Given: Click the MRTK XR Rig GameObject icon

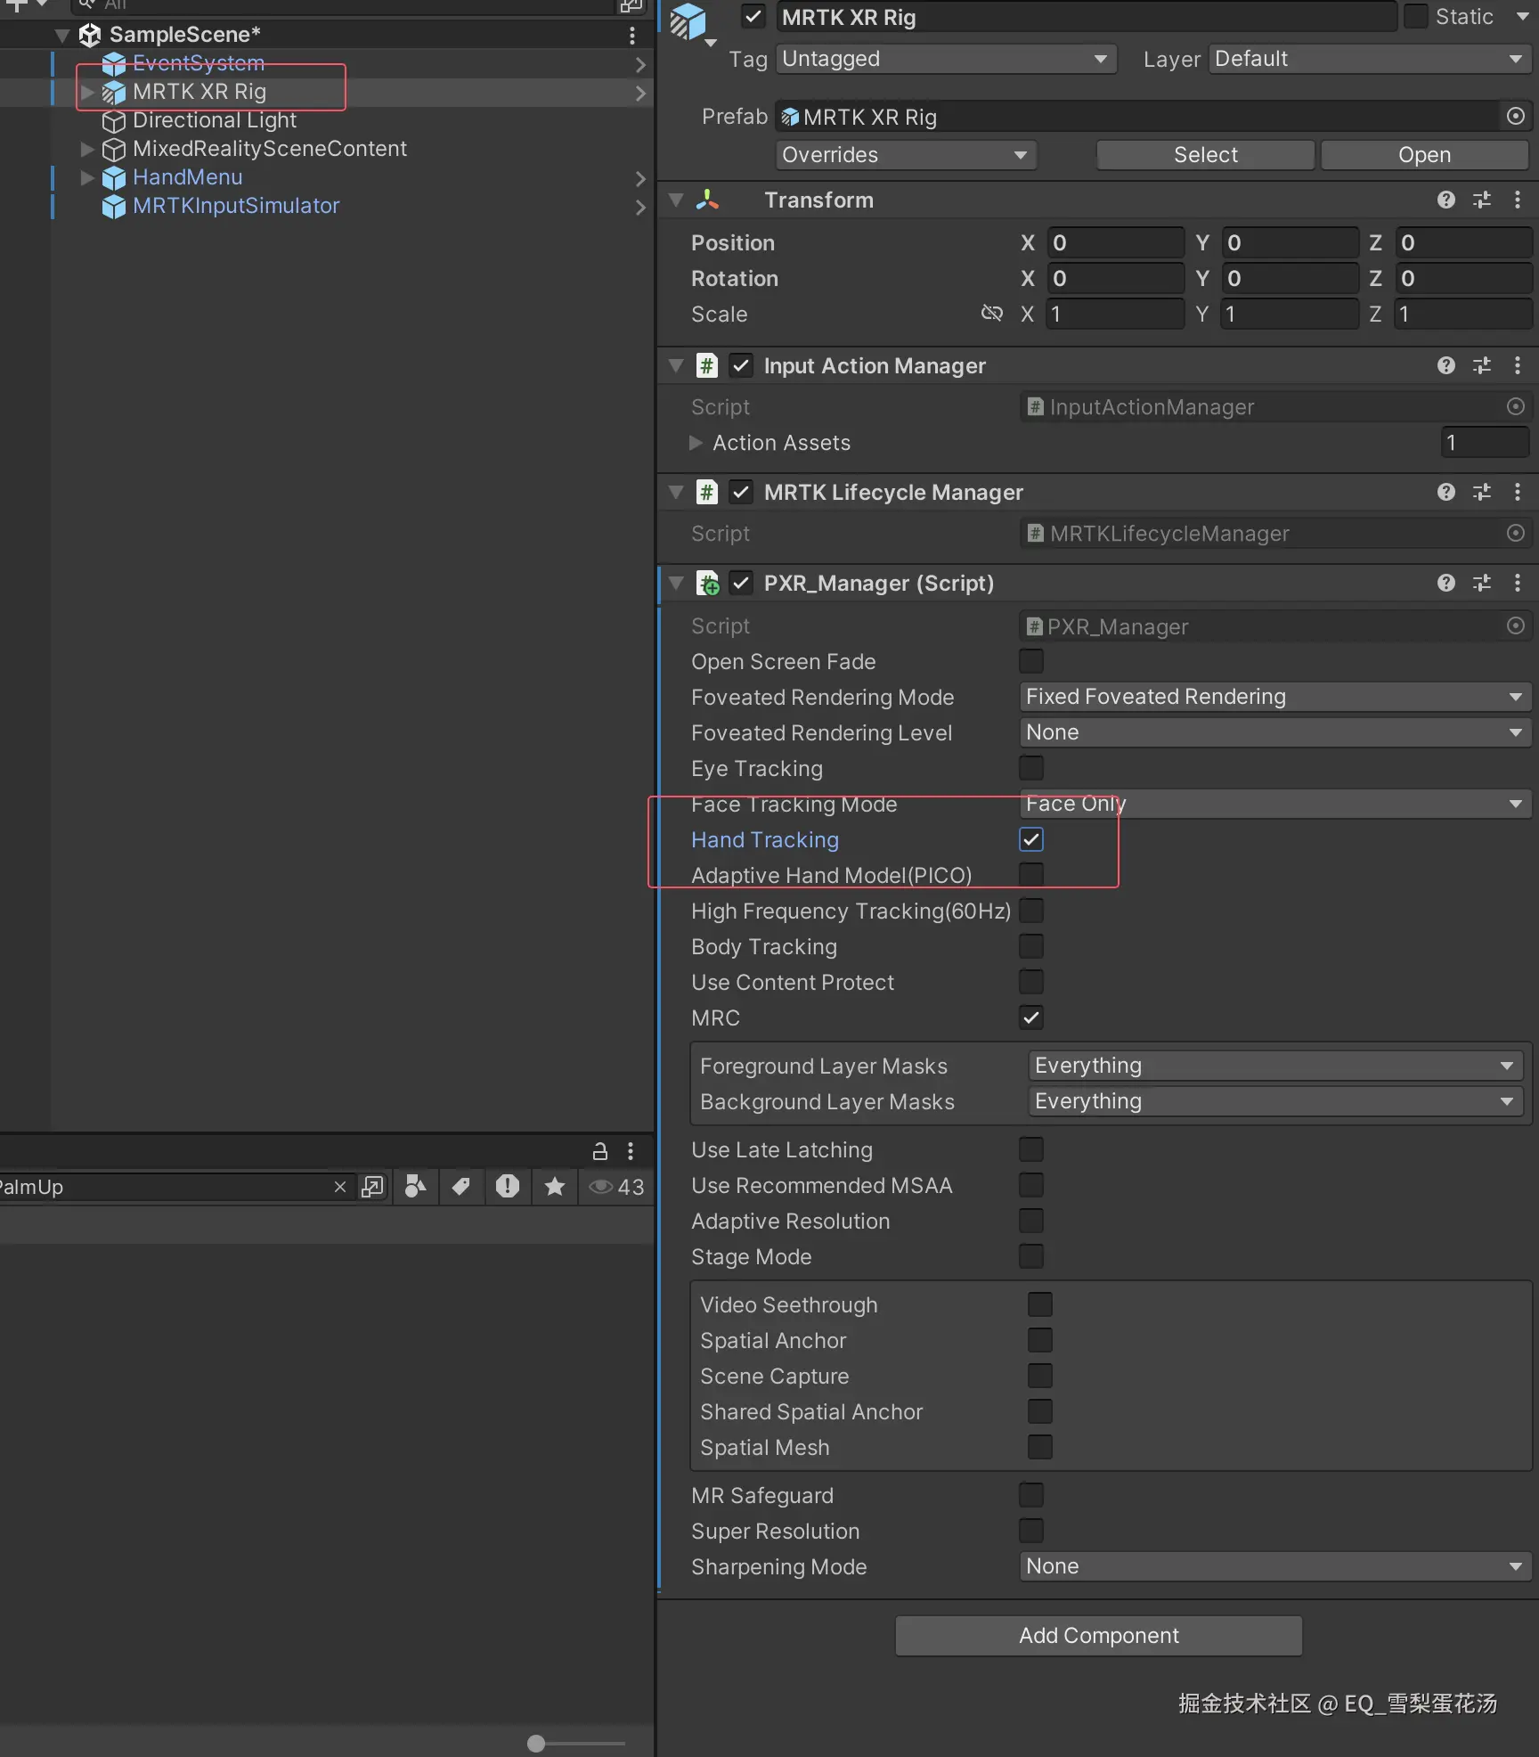Looking at the screenshot, I should (x=688, y=20).
